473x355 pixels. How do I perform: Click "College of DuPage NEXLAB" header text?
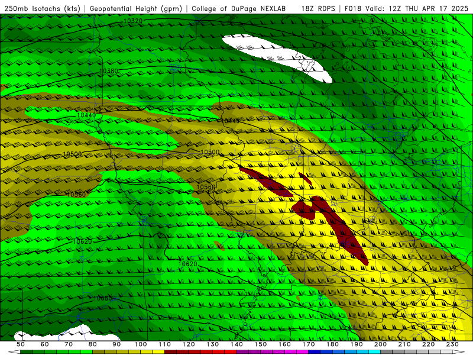pos(239,9)
